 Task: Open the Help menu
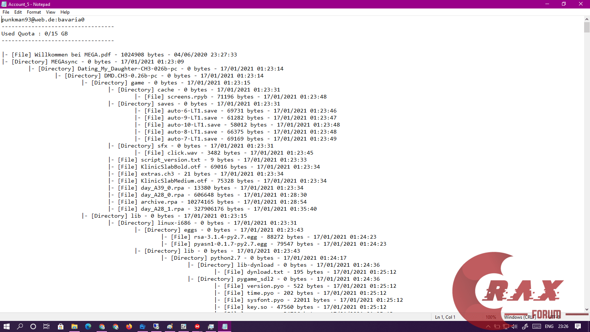pyautogui.click(x=65, y=12)
